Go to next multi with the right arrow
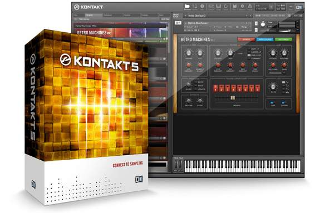 pyautogui.click(x=250, y=16)
